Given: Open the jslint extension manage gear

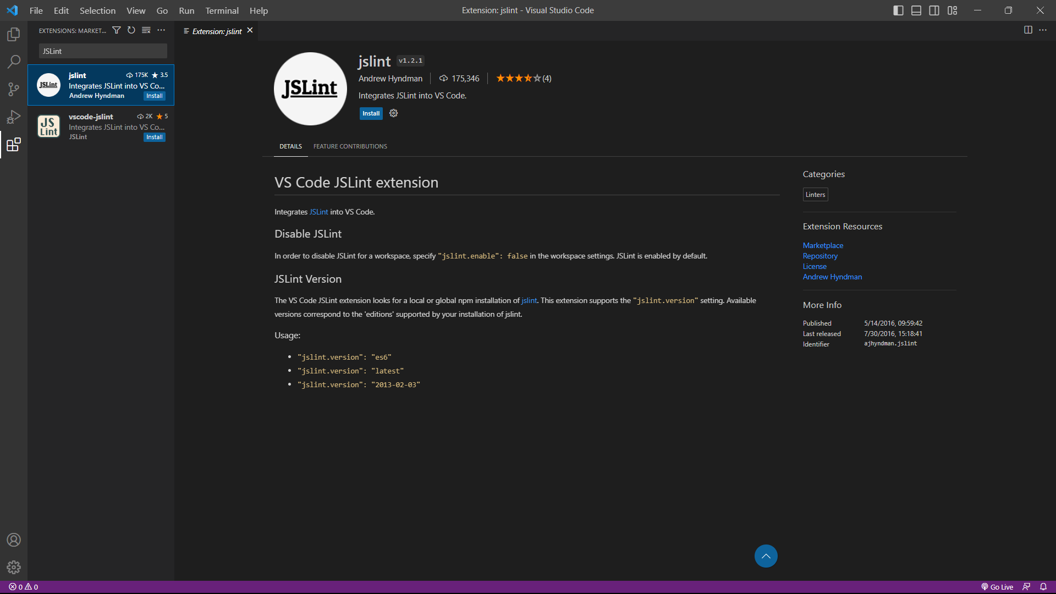Looking at the screenshot, I should coord(394,113).
